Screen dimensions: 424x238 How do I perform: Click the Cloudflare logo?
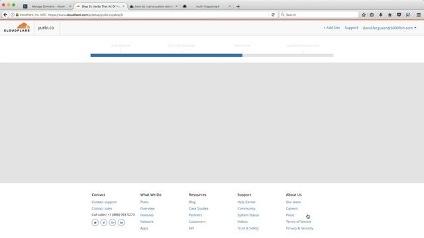pyautogui.click(x=17, y=28)
